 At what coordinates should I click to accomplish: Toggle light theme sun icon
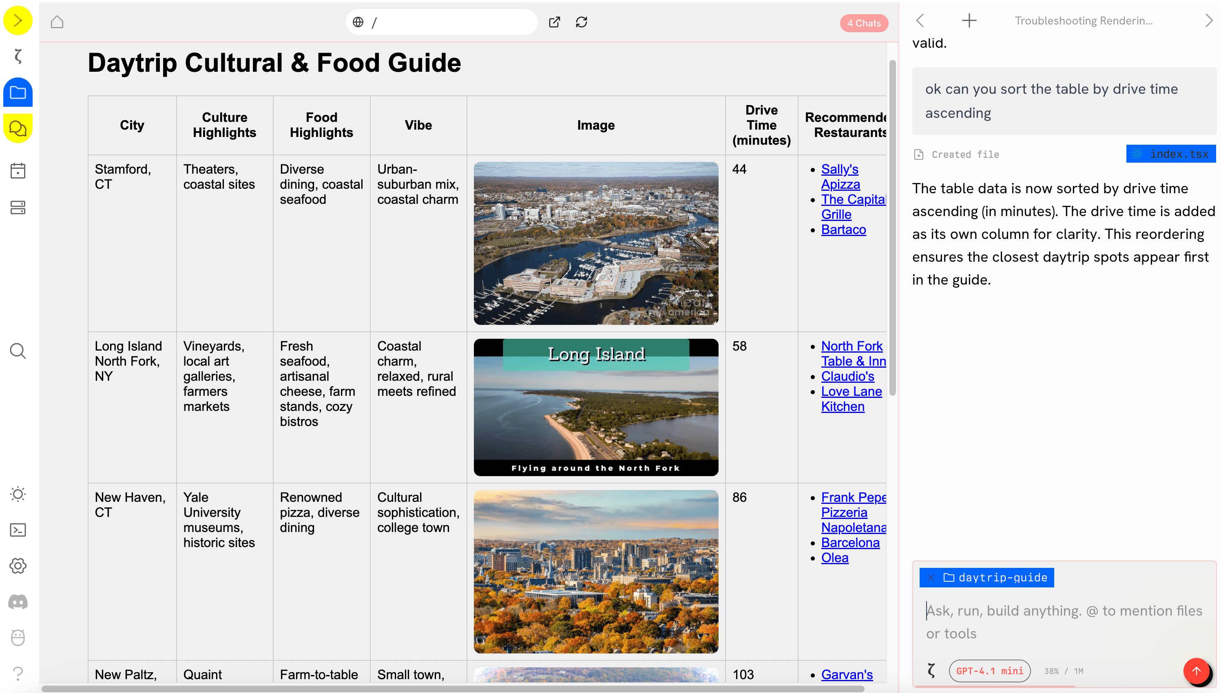[x=18, y=494]
